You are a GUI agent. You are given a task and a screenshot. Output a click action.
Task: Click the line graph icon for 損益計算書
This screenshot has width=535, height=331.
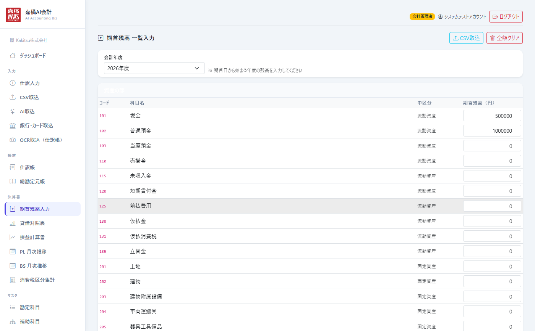click(13, 237)
